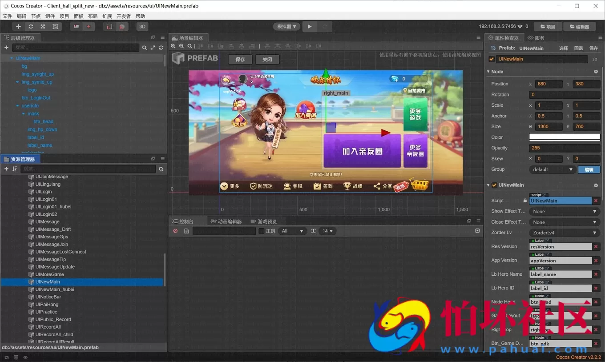
Task: Select the Rotate transform tool
Action: pyautogui.click(x=31, y=27)
